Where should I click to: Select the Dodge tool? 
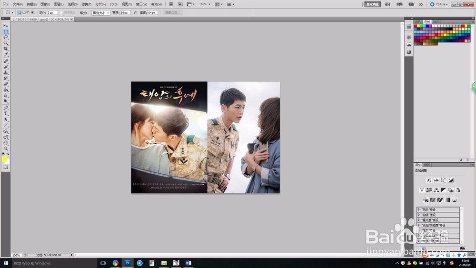coord(6,101)
